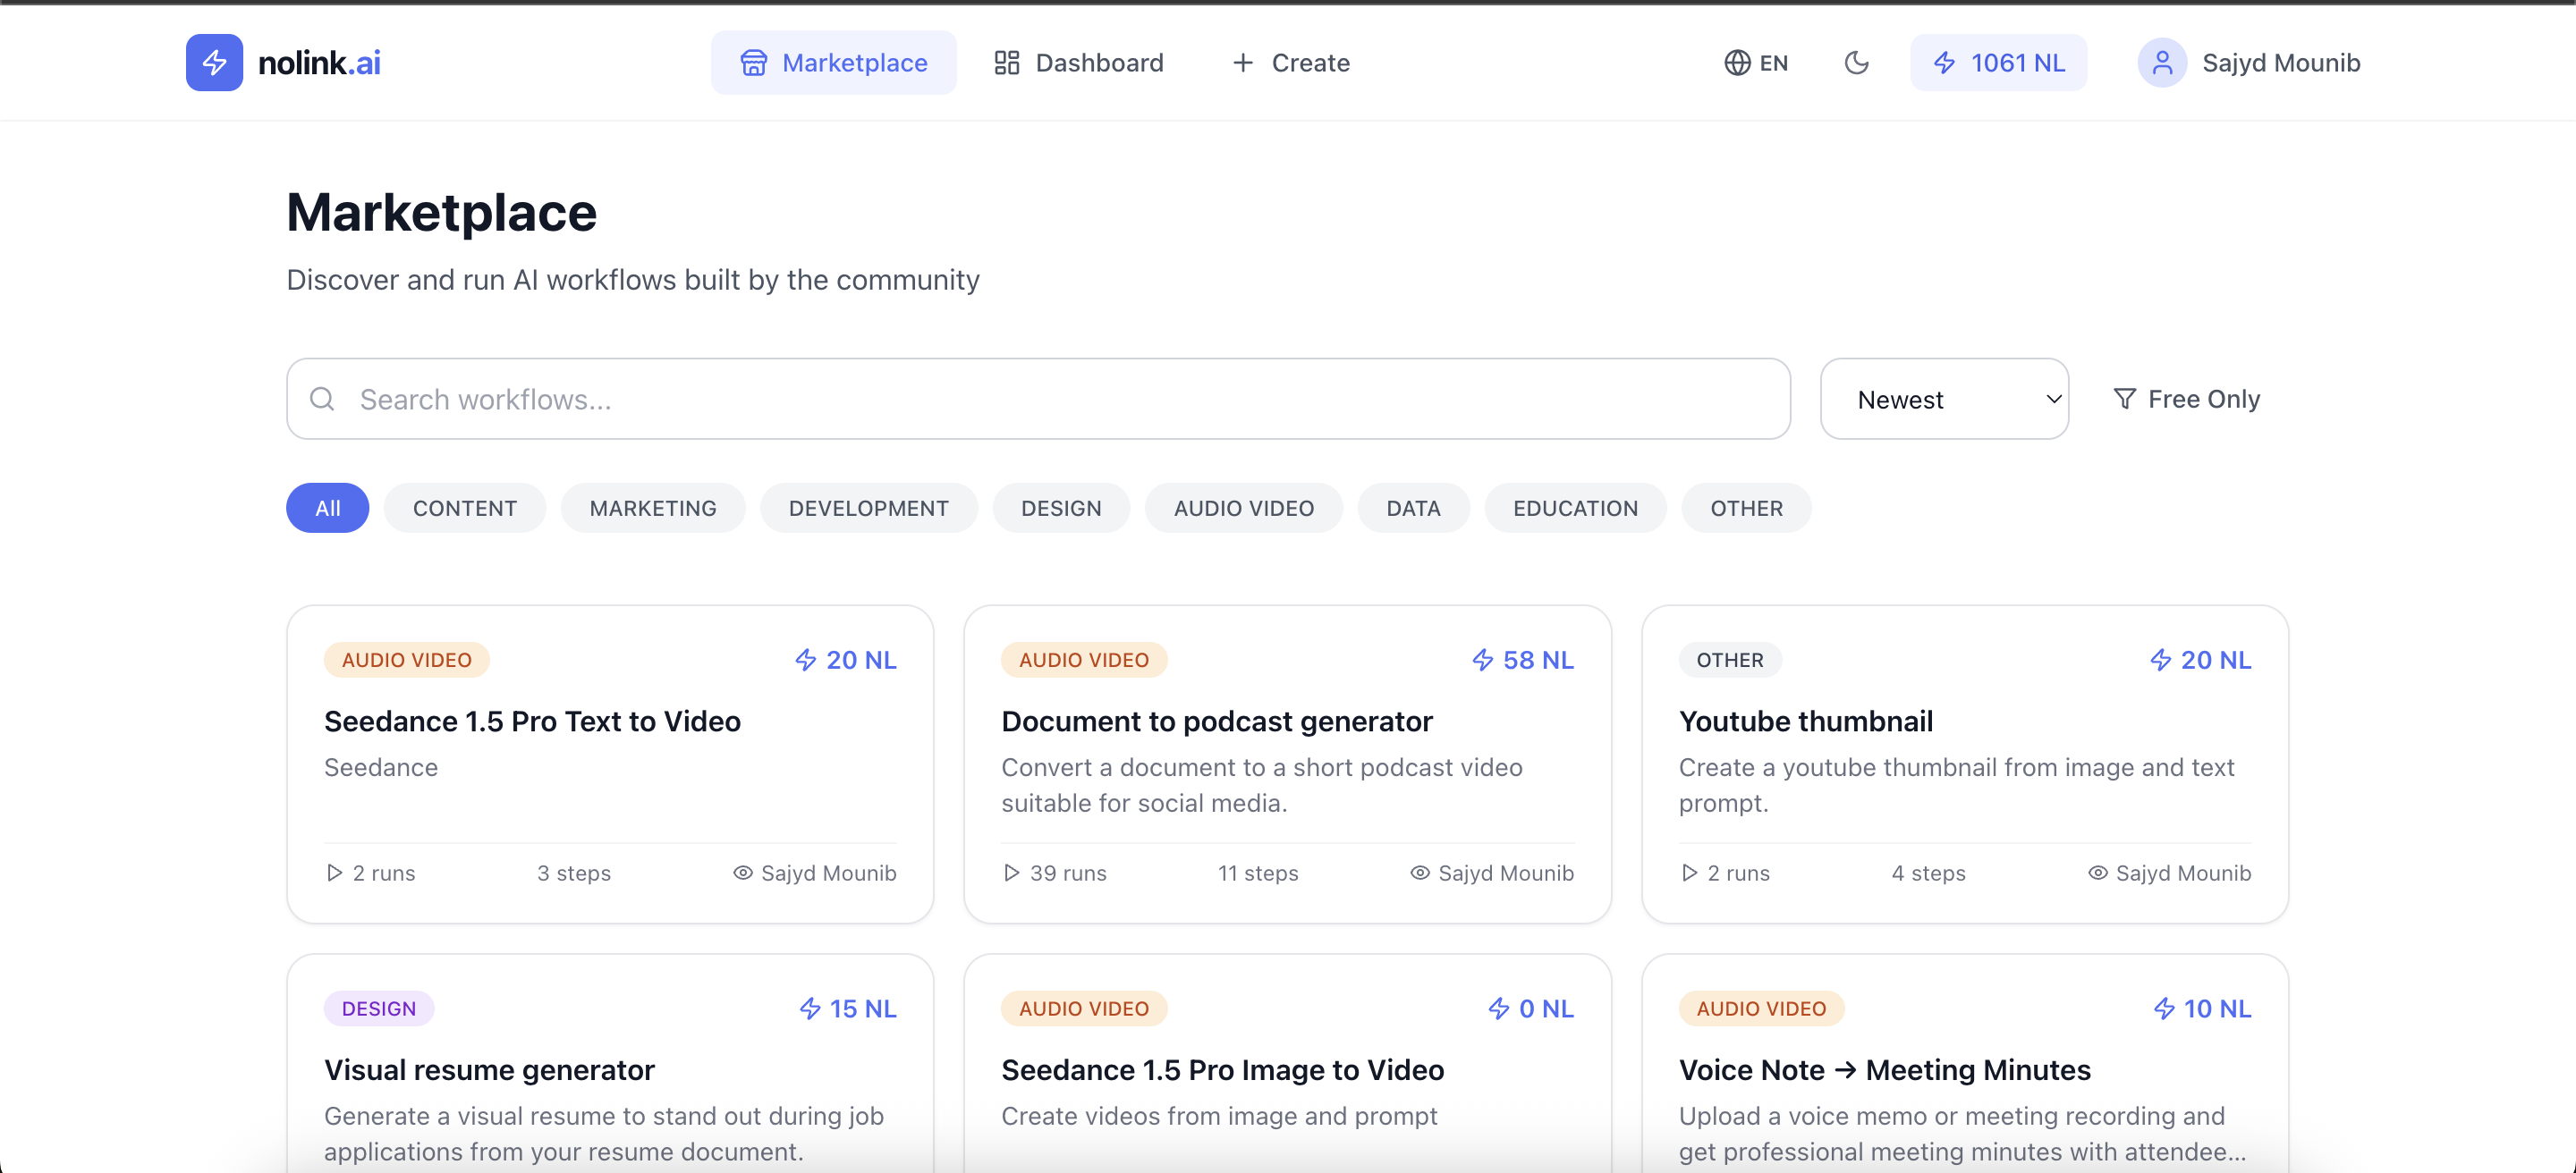Viewport: 2576px width, 1173px height.
Task: Open the Youtube thumbnail workflow card
Action: coord(1805,722)
